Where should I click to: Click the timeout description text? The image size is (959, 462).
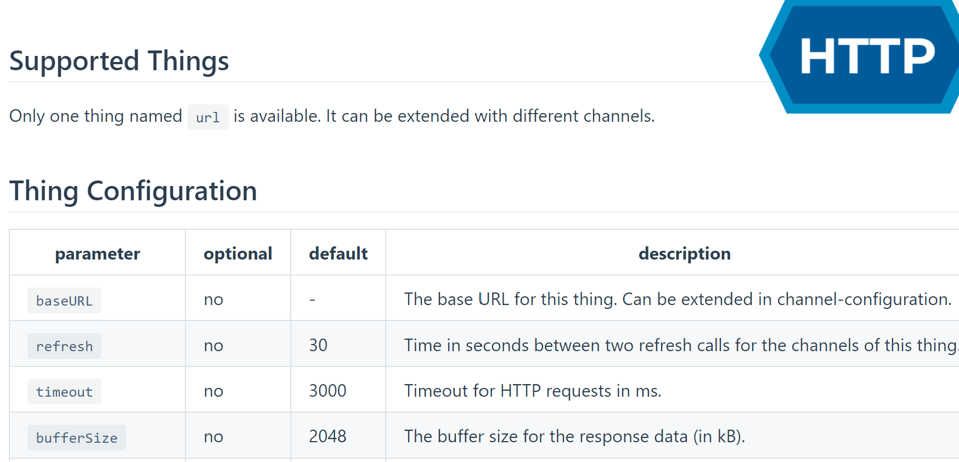click(x=533, y=391)
